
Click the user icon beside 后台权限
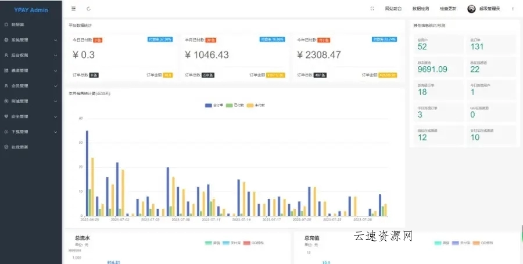click(6, 55)
